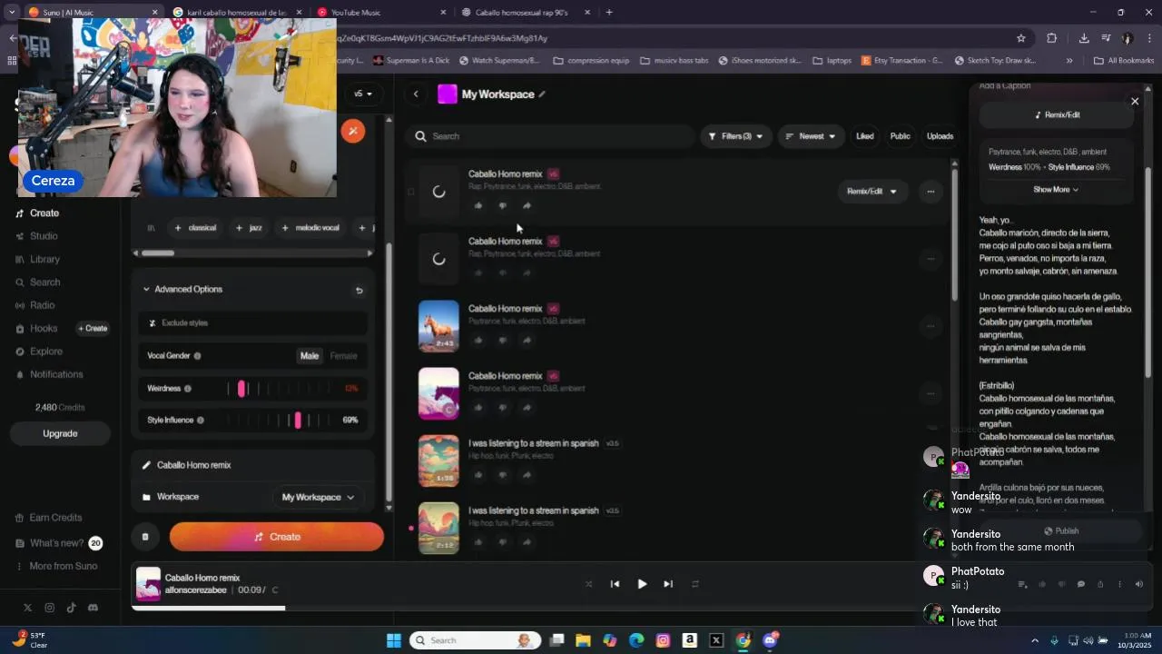Edit the My Workspace name pencil icon
The width and height of the screenshot is (1162, 654).
[542, 94]
